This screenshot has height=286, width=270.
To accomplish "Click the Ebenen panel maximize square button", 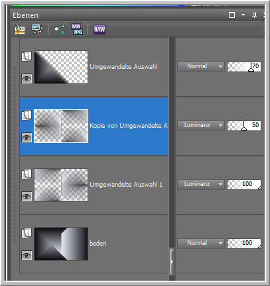I will click(232, 15).
